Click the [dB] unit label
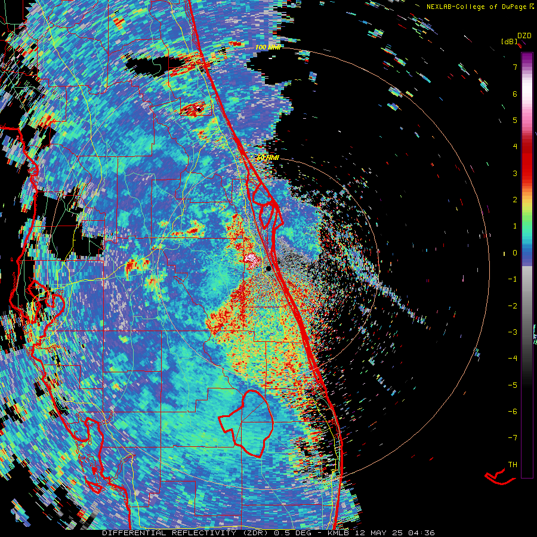 click(510, 41)
